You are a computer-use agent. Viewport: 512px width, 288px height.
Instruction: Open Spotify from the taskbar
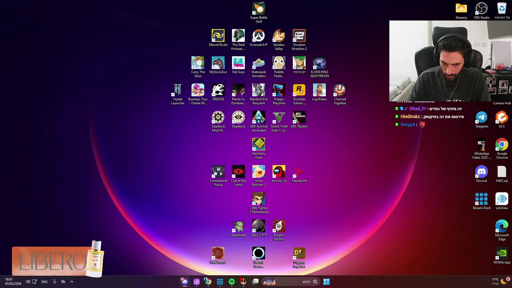click(232, 282)
